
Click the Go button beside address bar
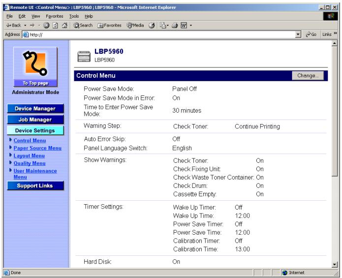pos(311,34)
